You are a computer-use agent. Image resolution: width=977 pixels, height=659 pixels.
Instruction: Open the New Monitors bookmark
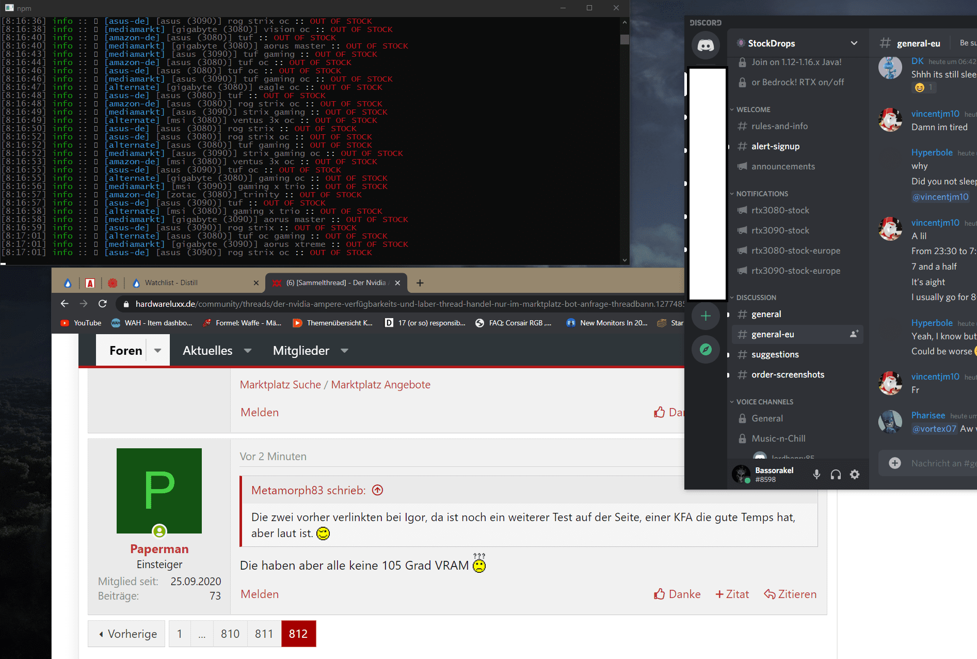click(607, 323)
